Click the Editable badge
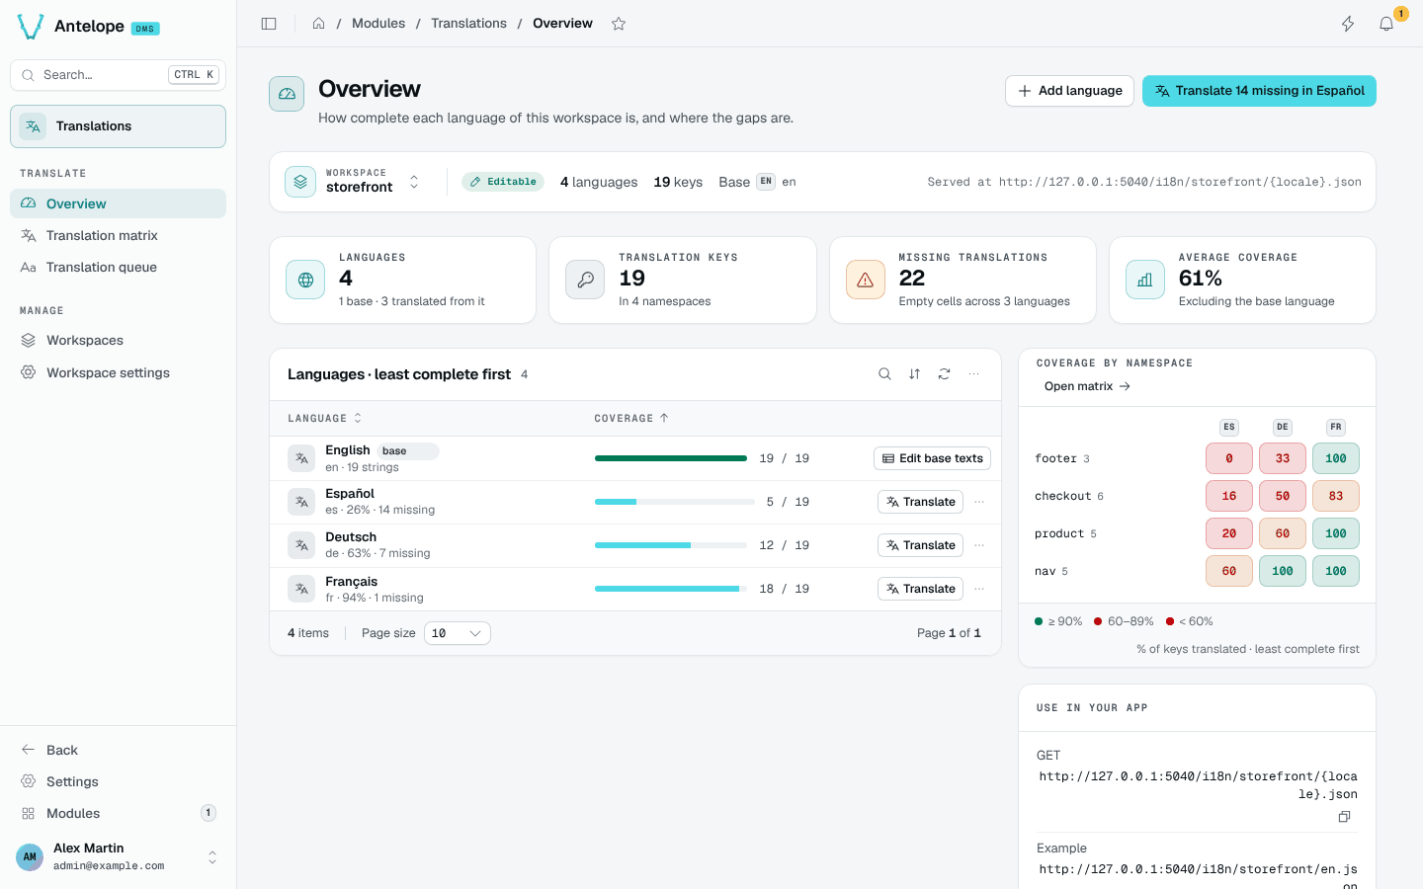 [503, 182]
